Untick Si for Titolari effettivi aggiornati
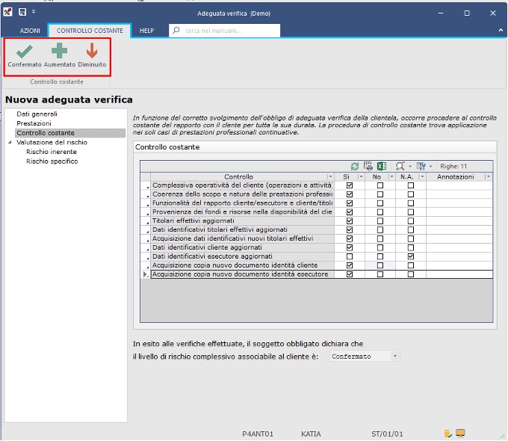Viewport: 508px width, 441px height. [x=350, y=220]
